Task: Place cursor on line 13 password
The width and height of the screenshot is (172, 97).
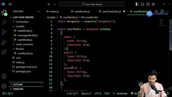Action: pyautogui.click(x=70, y=68)
